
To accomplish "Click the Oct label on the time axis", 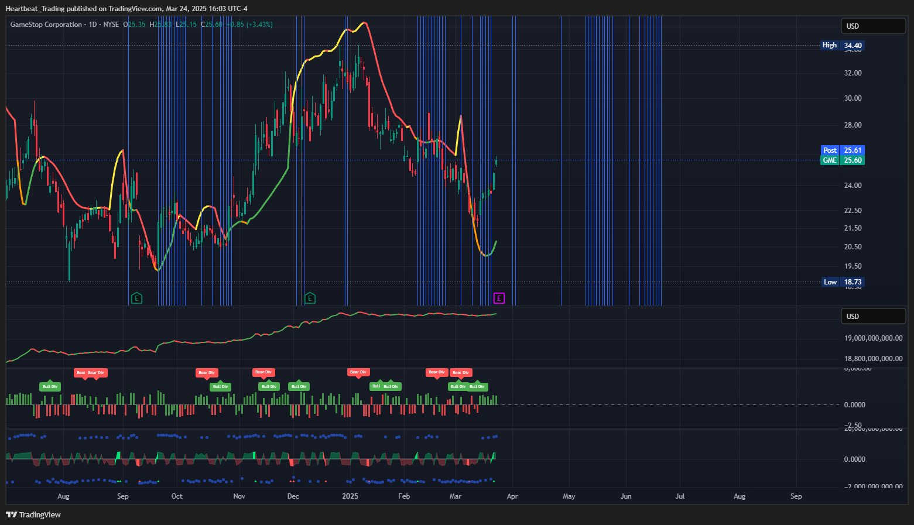I will pos(177,496).
